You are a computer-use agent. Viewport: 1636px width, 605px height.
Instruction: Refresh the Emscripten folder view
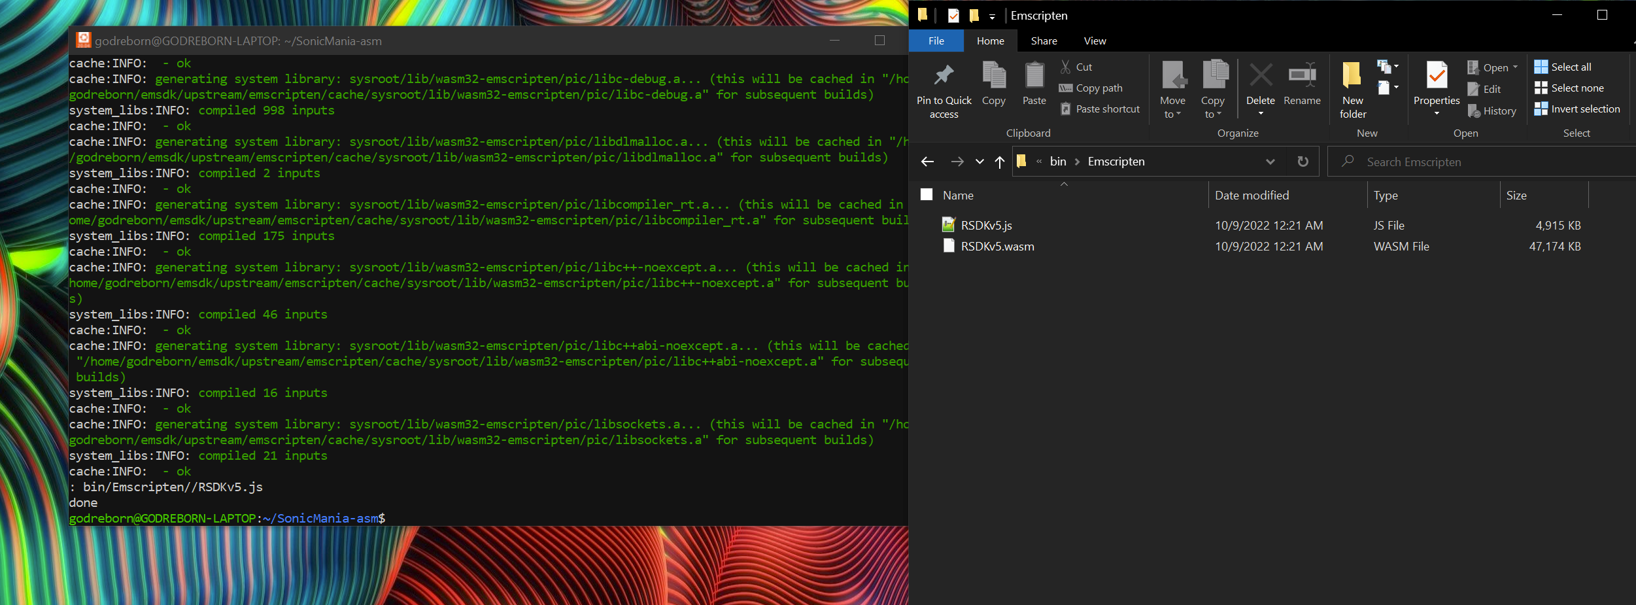[x=1303, y=162]
